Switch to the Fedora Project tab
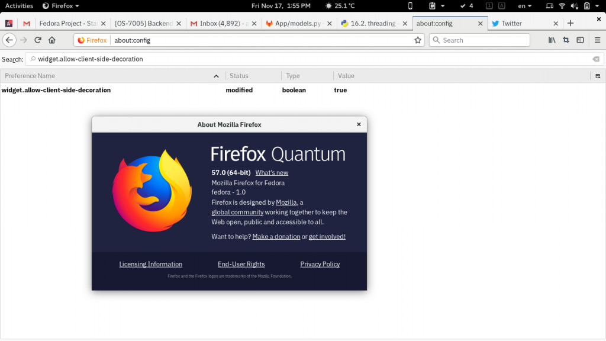Screen dimensions: 606x341 pyautogui.click(x=68, y=24)
